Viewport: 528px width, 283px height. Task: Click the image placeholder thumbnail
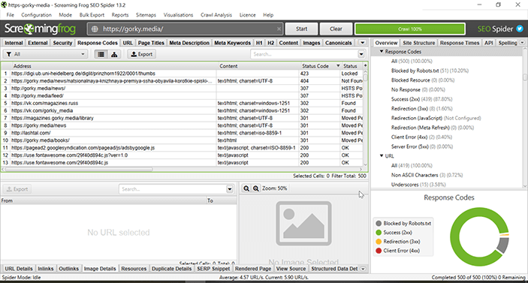(x=303, y=224)
